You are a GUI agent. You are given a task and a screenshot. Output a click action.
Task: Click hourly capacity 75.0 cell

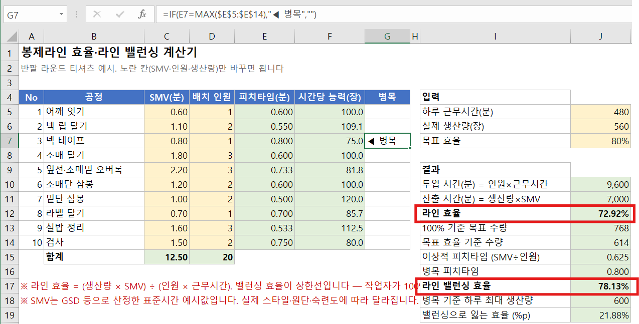[330, 141]
